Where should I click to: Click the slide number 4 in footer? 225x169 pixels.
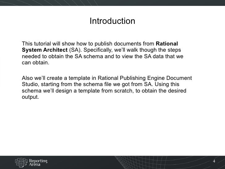214,161
